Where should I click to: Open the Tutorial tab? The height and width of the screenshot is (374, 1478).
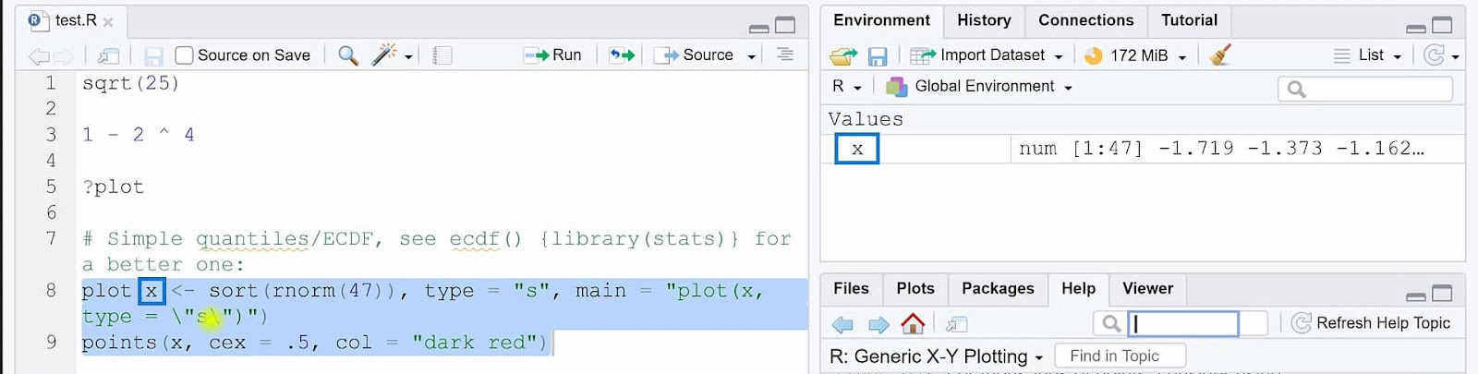click(1189, 20)
